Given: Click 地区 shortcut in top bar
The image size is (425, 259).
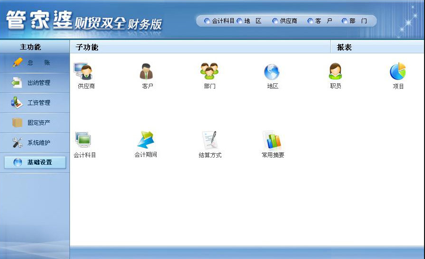Looking at the screenshot, I should (x=249, y=21).
